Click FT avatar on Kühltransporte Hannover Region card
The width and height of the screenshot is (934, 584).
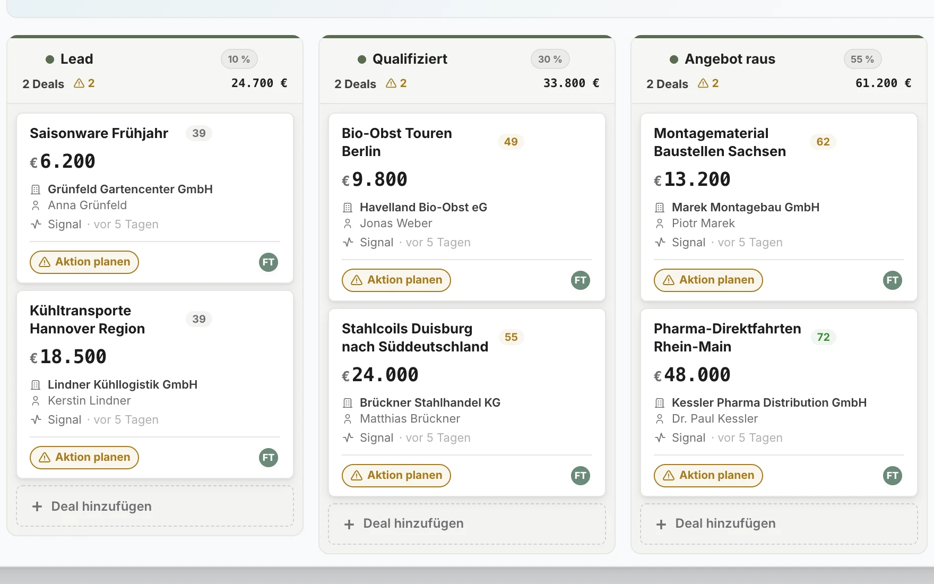(x=269, y=458)
